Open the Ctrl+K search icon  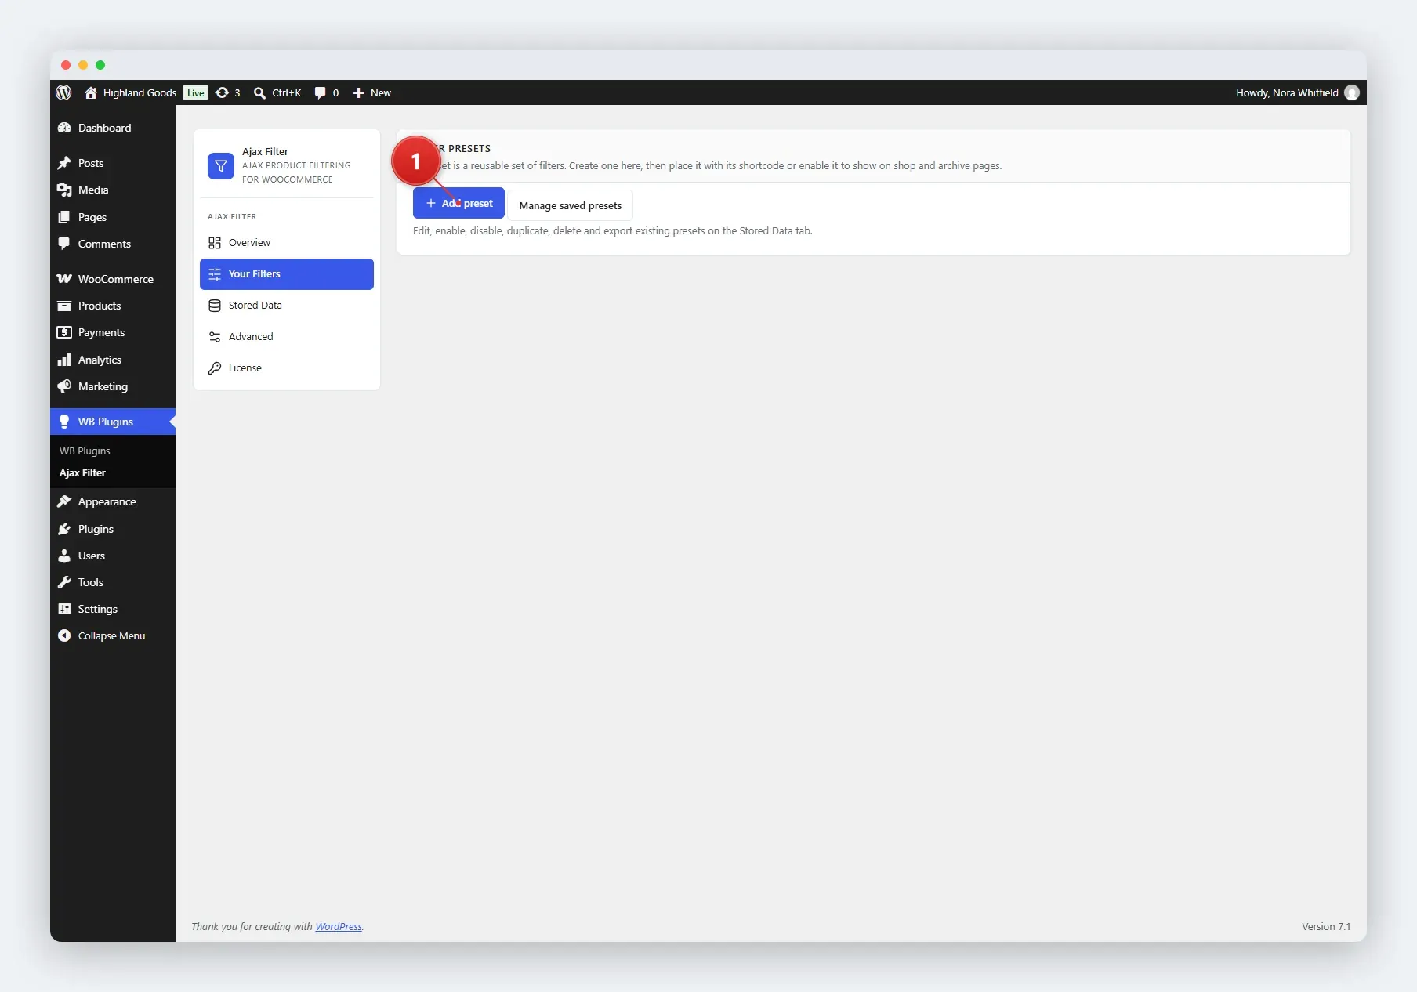(x=259, y=92)
